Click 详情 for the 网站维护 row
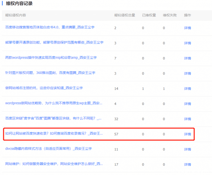Image resolution: width=212 pixels, height=175 pixels. coord(187,165)
